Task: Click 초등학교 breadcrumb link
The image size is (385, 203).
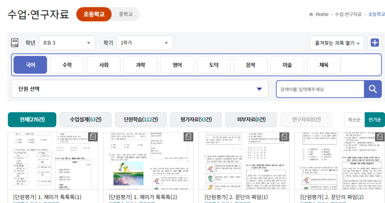Action: point(377,14)
